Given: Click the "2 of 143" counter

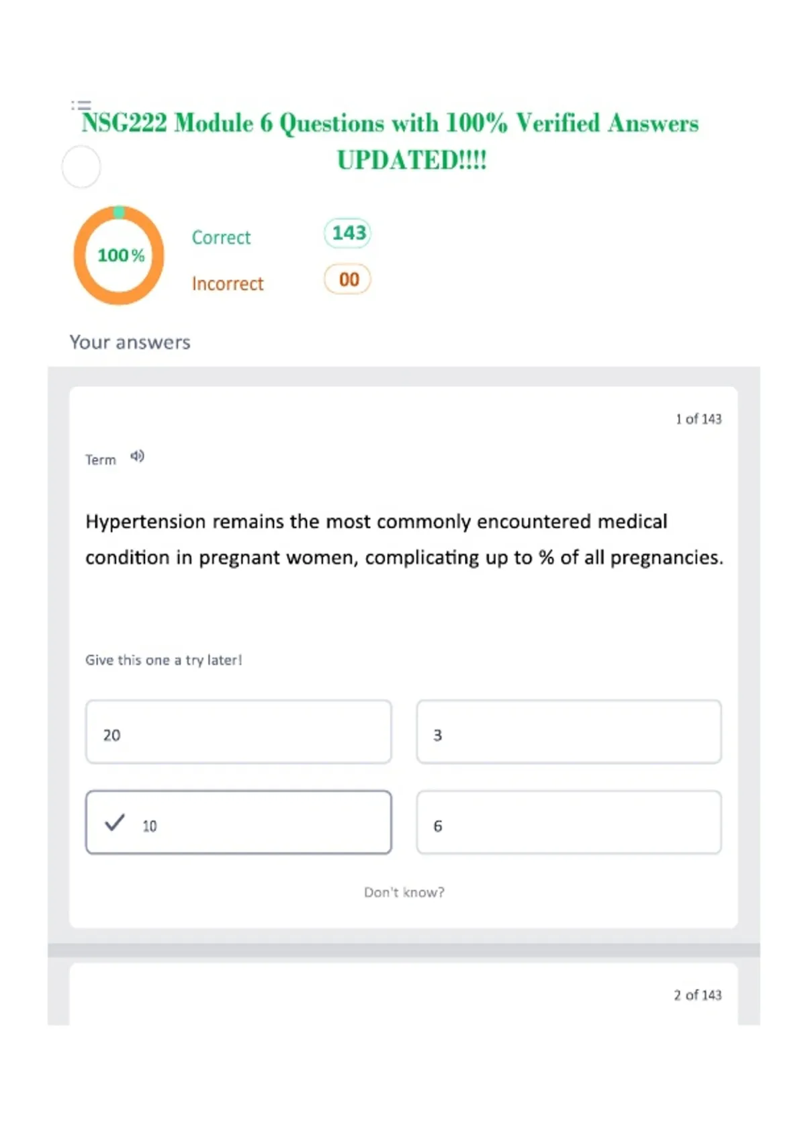Looking at the screenshot, I should 698,995.
